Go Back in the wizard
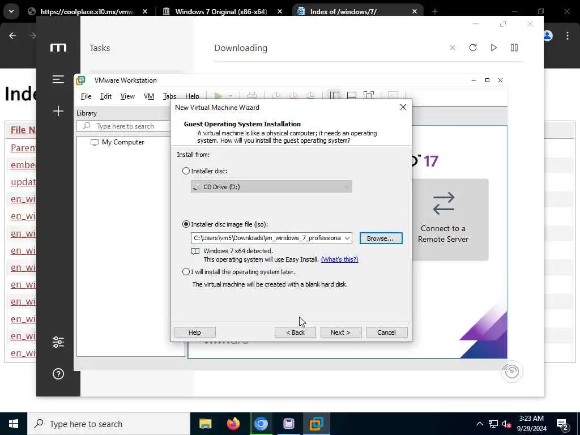The height and width of the screenshot is (435, 580). [295, 332]
